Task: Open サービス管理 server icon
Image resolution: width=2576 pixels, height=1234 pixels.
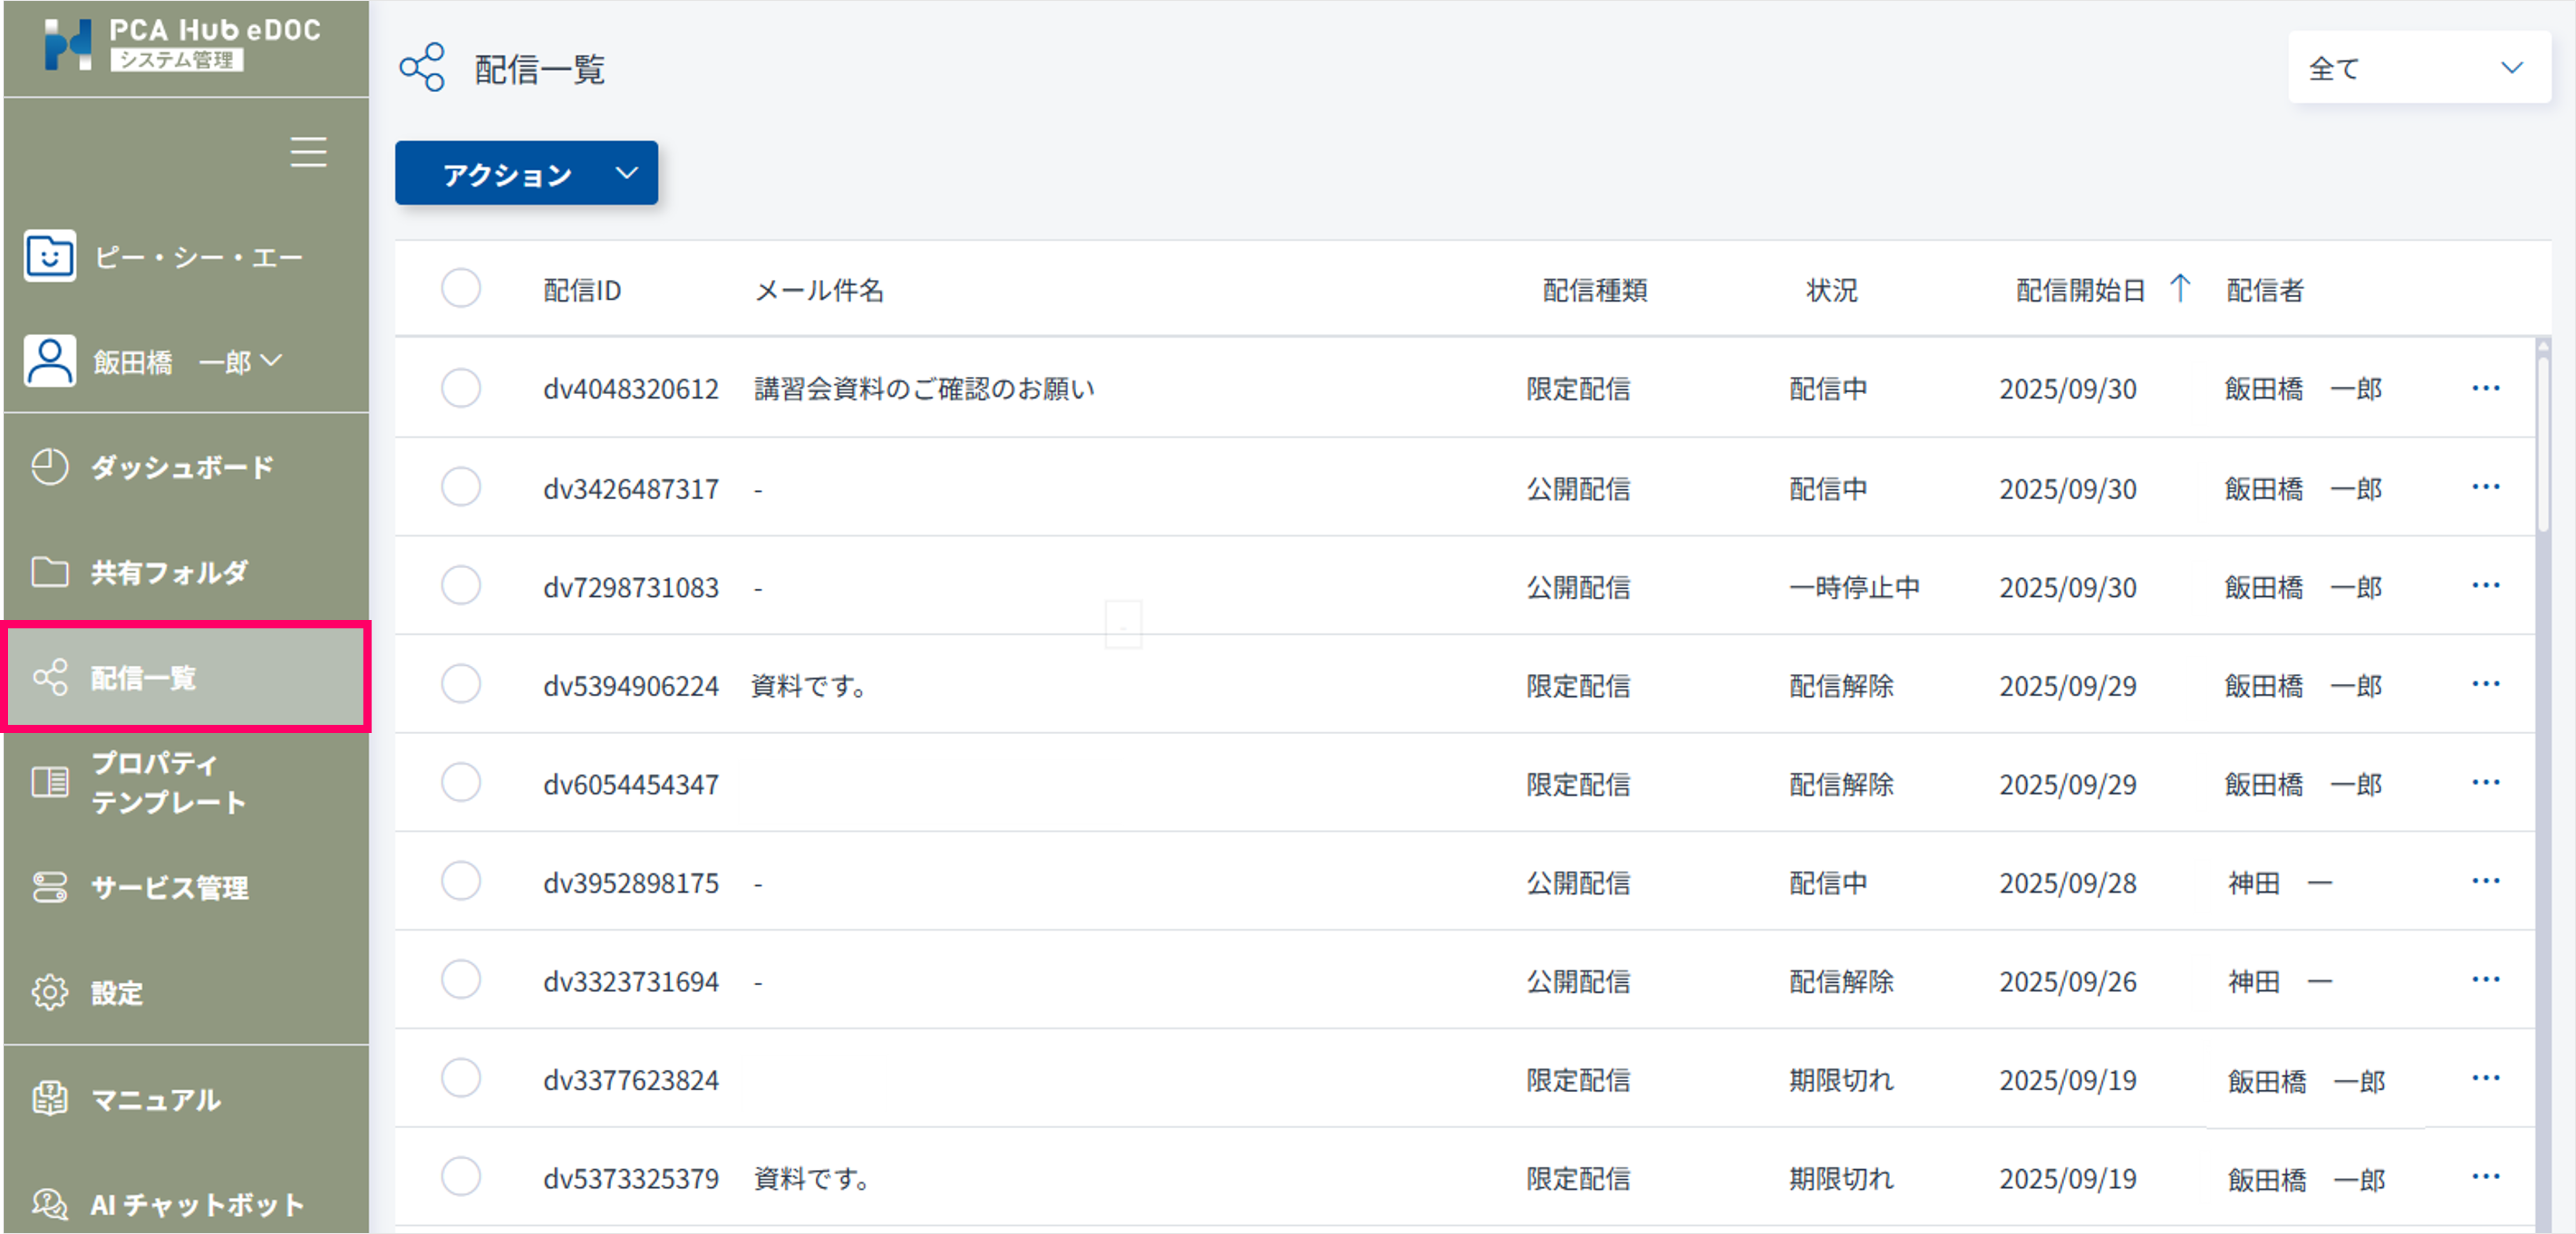Action: (50, 887)
